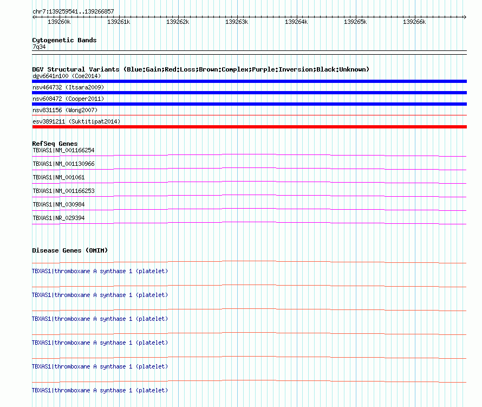Click the TBXAS1|NR_029394 transcript label

pyautogui.click(x=58, y=218)
